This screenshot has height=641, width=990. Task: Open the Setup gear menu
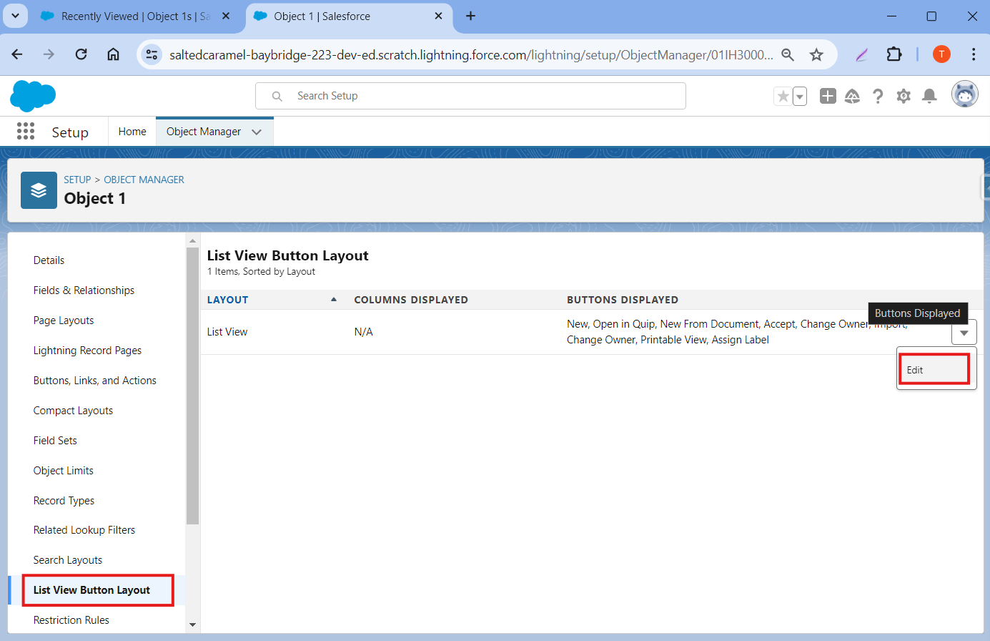[x=904, y=96]
